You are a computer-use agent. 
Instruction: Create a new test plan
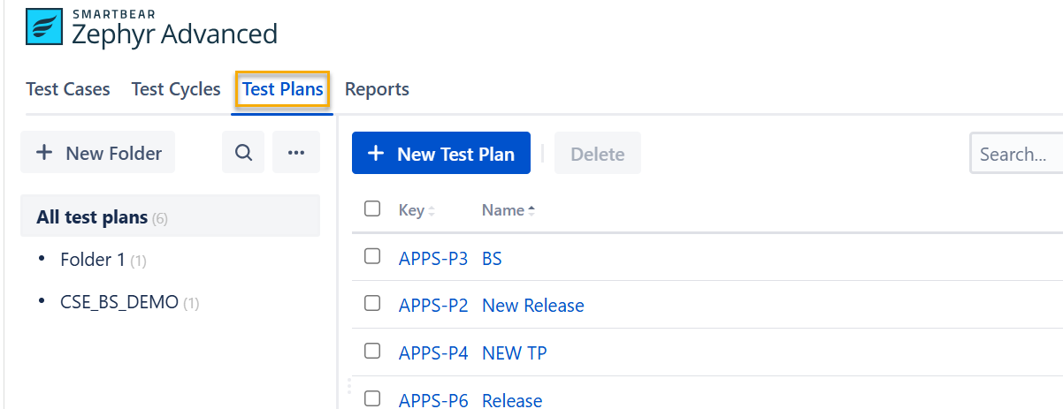(440, 154)
